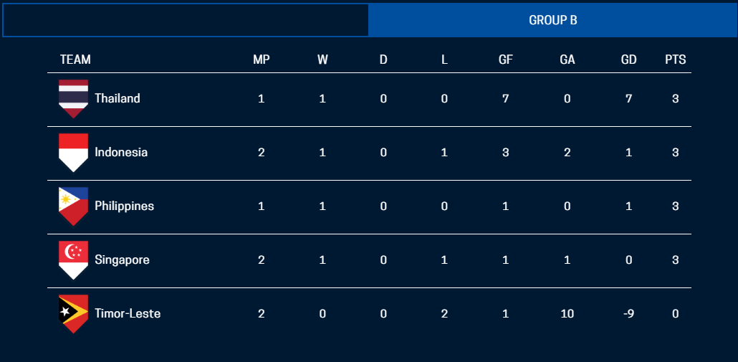Click the PTS column header
The height and width of the screenshot is (362, 738).
[x=675, y=59]
